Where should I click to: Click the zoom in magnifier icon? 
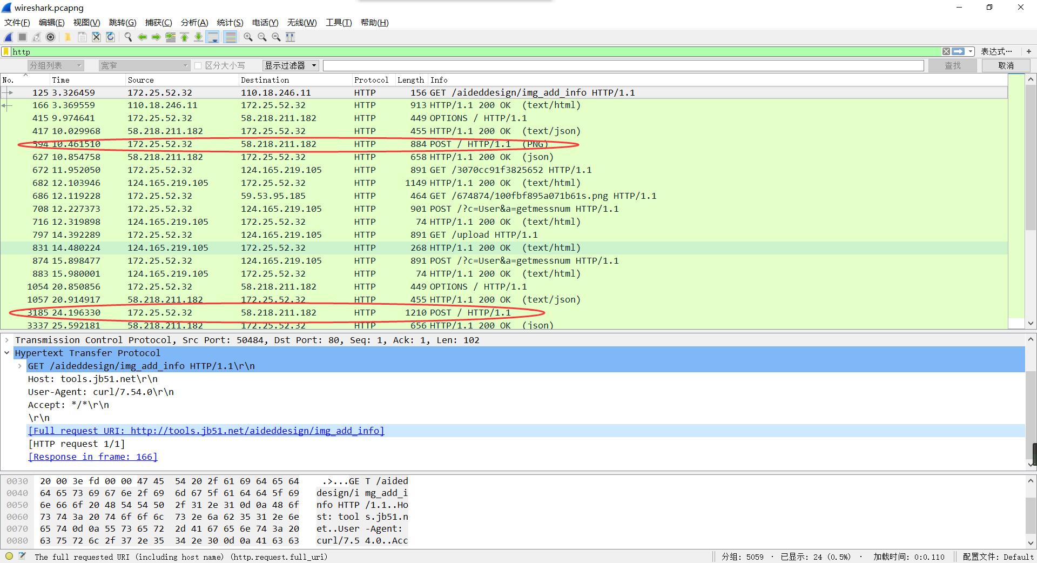248,37
